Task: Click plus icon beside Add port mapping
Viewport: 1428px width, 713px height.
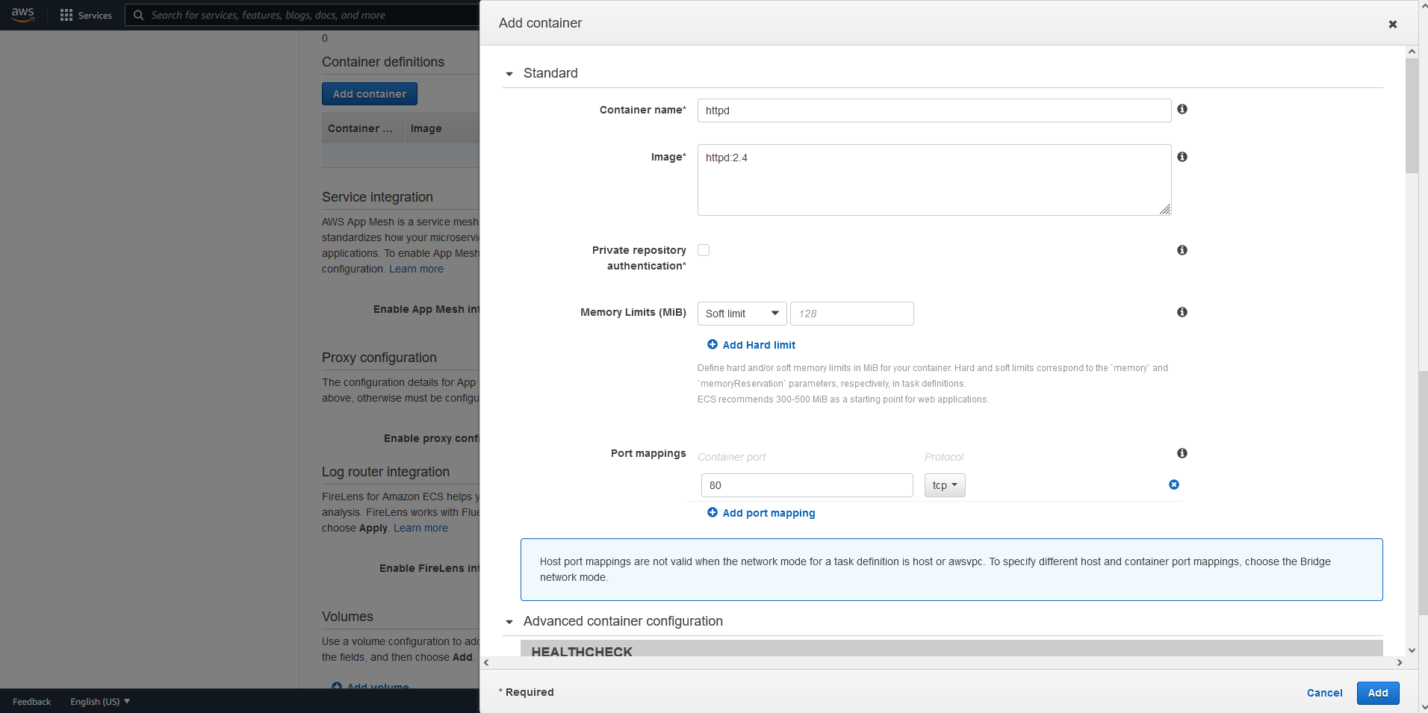Action: pos(713,512)
